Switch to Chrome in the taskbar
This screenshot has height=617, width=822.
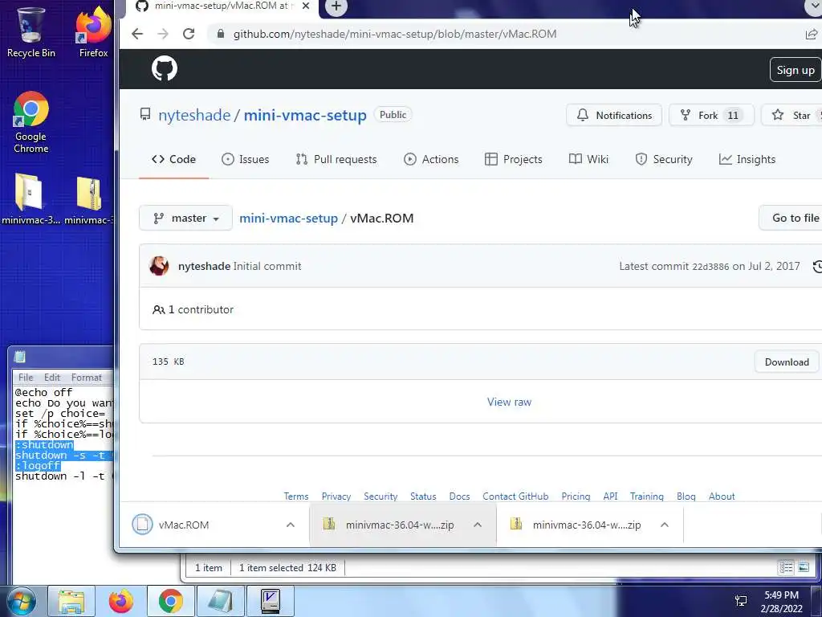[x=170, y=601]
